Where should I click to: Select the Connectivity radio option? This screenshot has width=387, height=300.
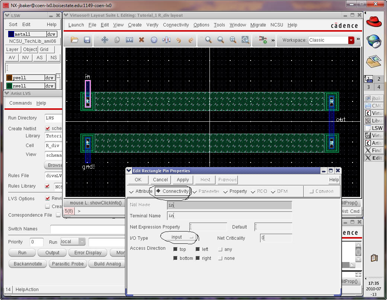point(158,191)
